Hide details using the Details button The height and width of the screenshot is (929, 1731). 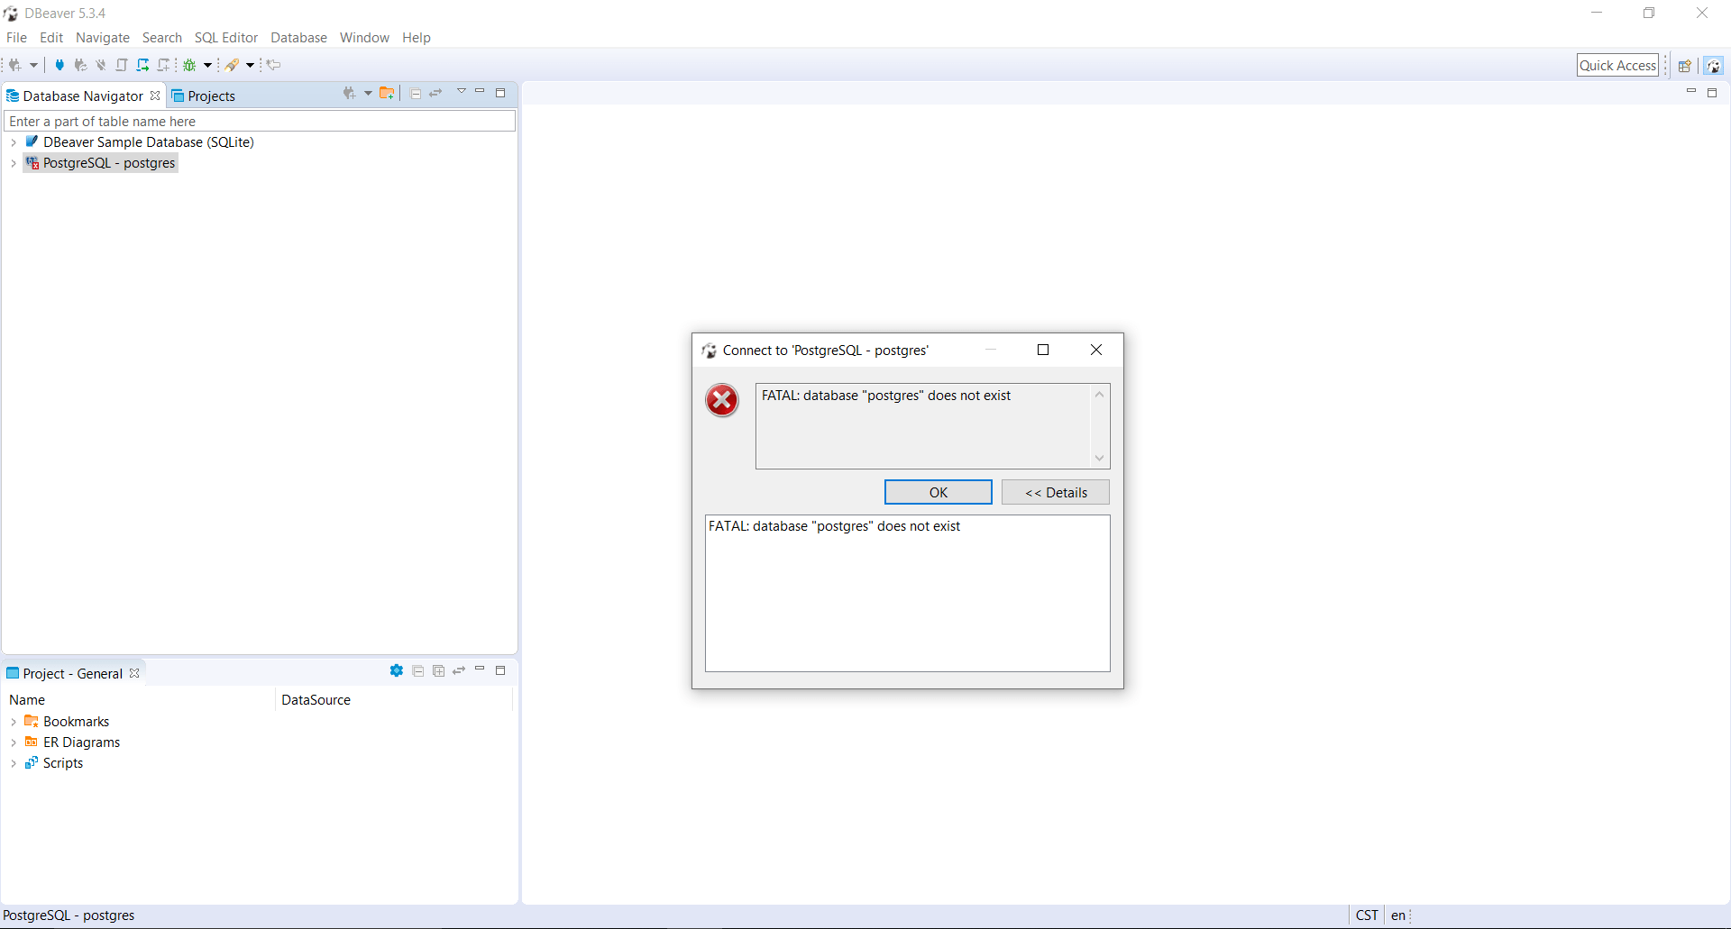point(1055,492)
